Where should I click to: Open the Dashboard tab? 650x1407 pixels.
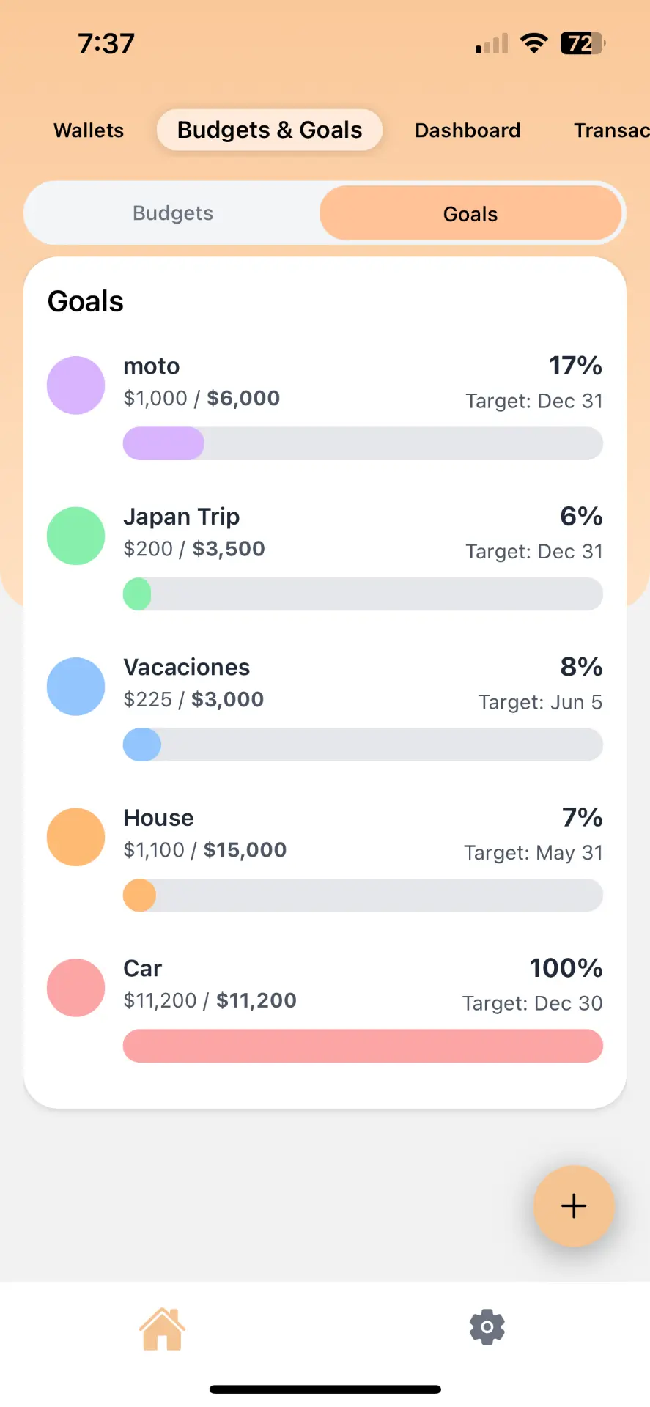[468, 130]
